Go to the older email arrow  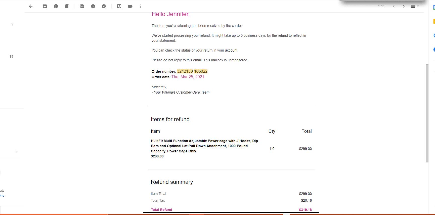[404, 6]
